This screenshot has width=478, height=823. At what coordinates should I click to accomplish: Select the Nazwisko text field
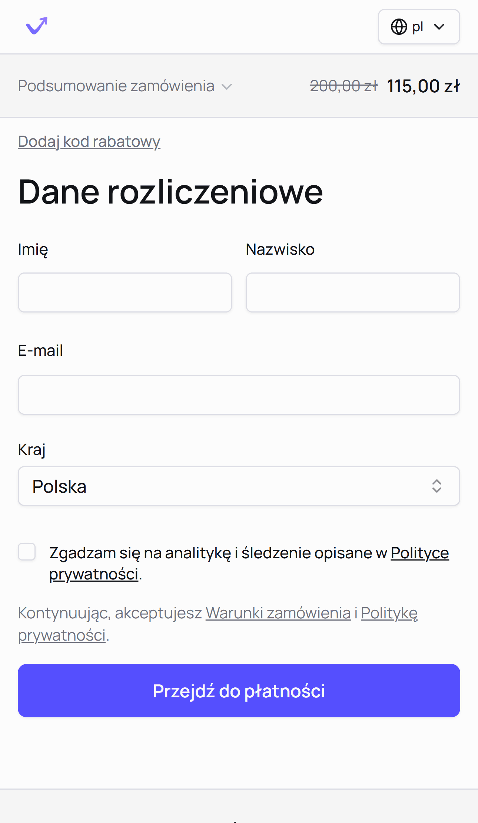click(353, 292)
